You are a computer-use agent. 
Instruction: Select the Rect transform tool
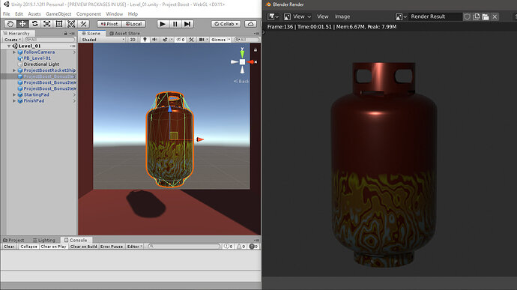click(x=59, y=24)
